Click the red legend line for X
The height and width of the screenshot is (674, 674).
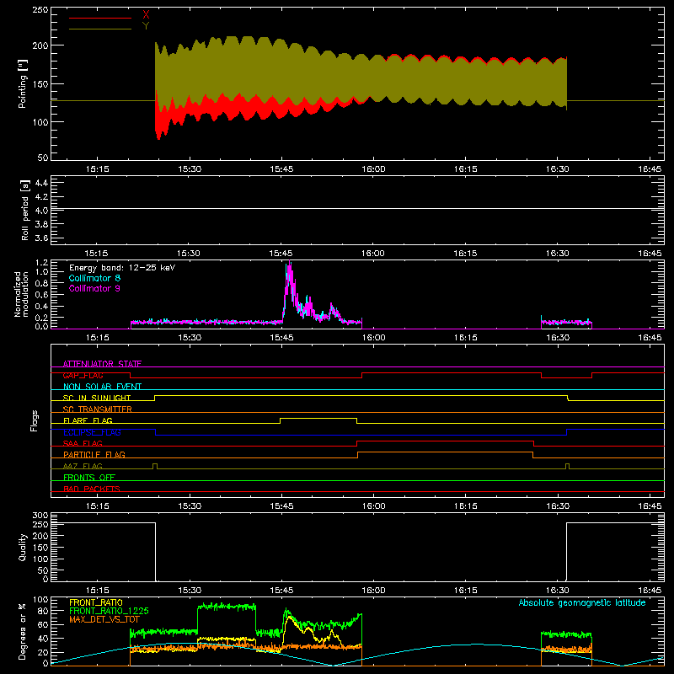tap(100, 18)
